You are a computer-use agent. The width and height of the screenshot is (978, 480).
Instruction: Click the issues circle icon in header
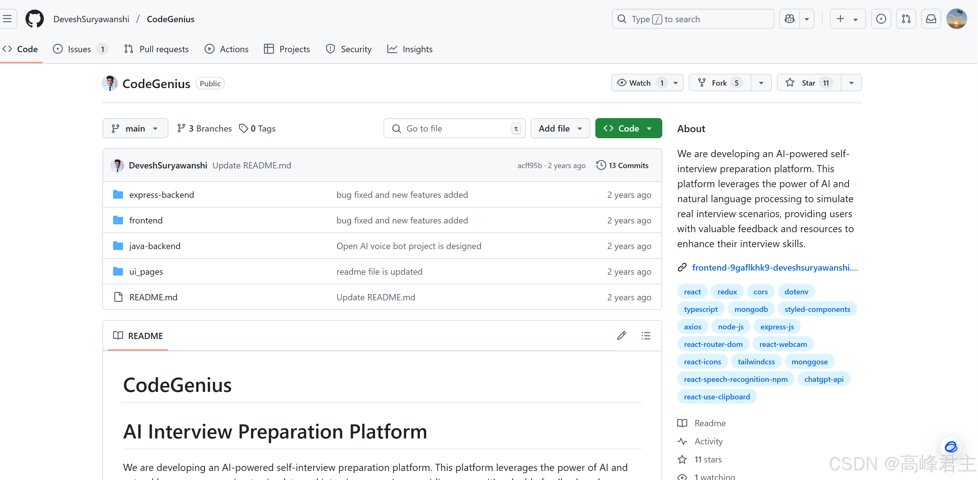click(x=881, y=19)
